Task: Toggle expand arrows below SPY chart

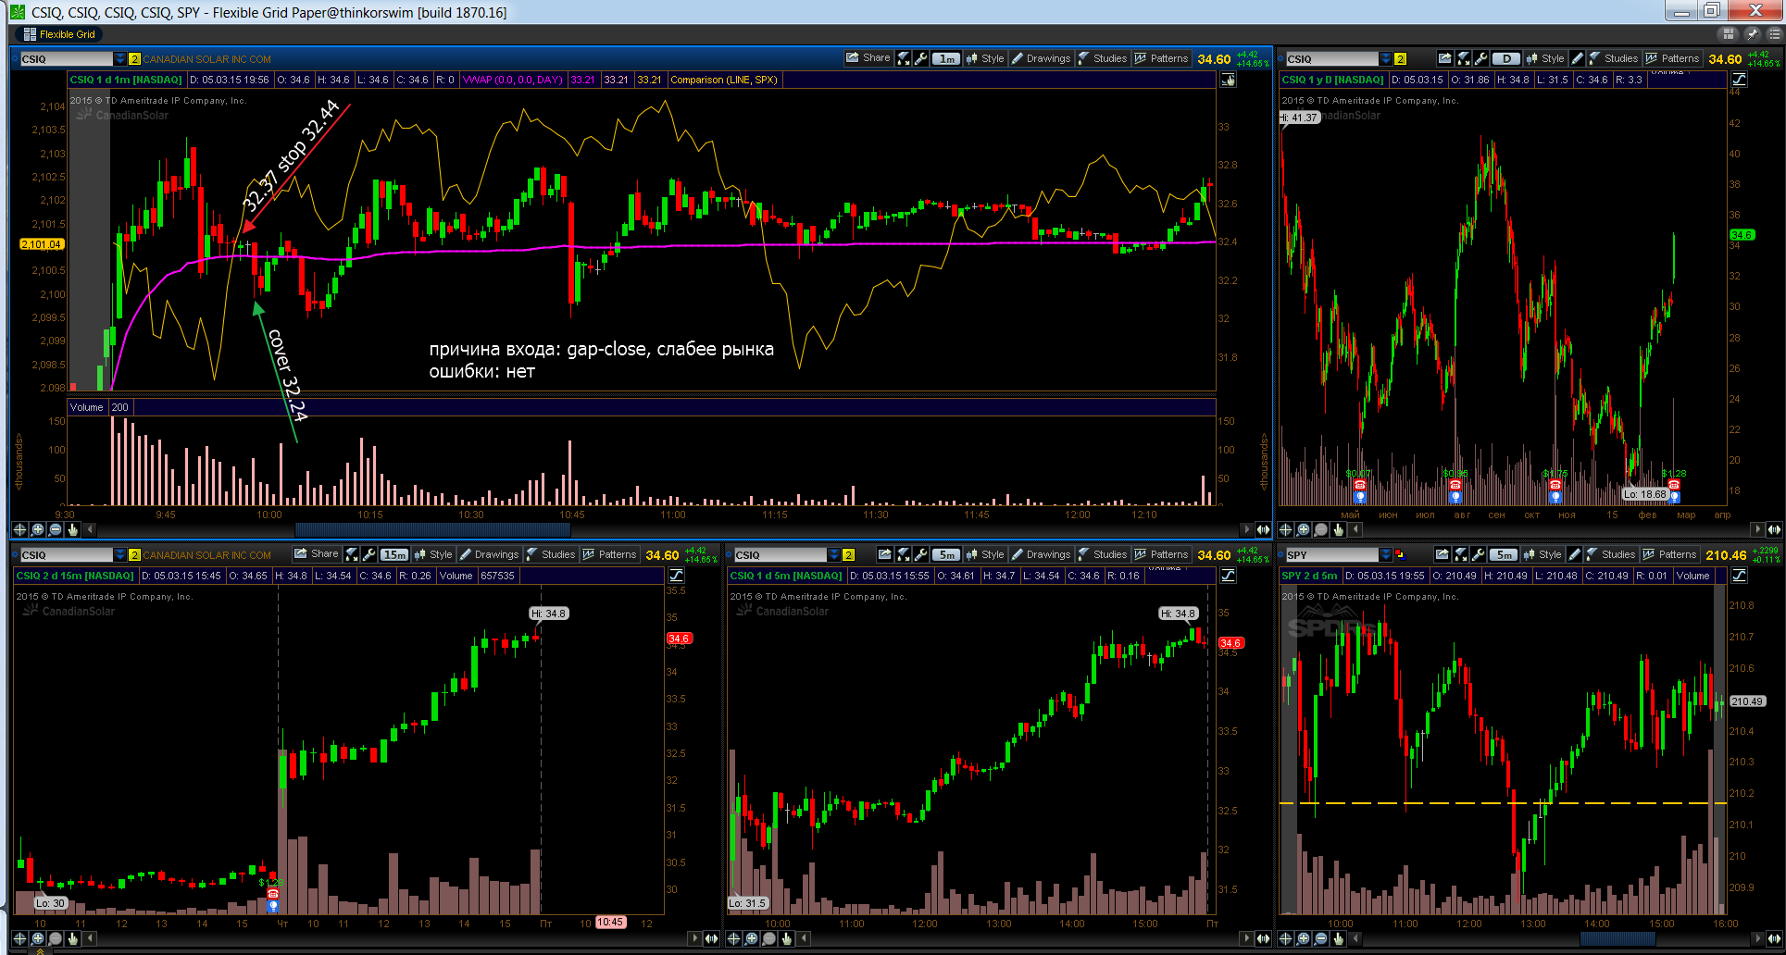Action: click(1774, 938)
